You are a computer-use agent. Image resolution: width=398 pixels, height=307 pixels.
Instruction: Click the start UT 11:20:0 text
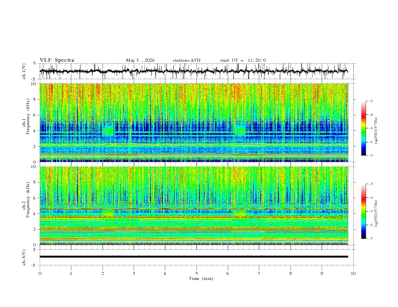(x=243, y=60)
